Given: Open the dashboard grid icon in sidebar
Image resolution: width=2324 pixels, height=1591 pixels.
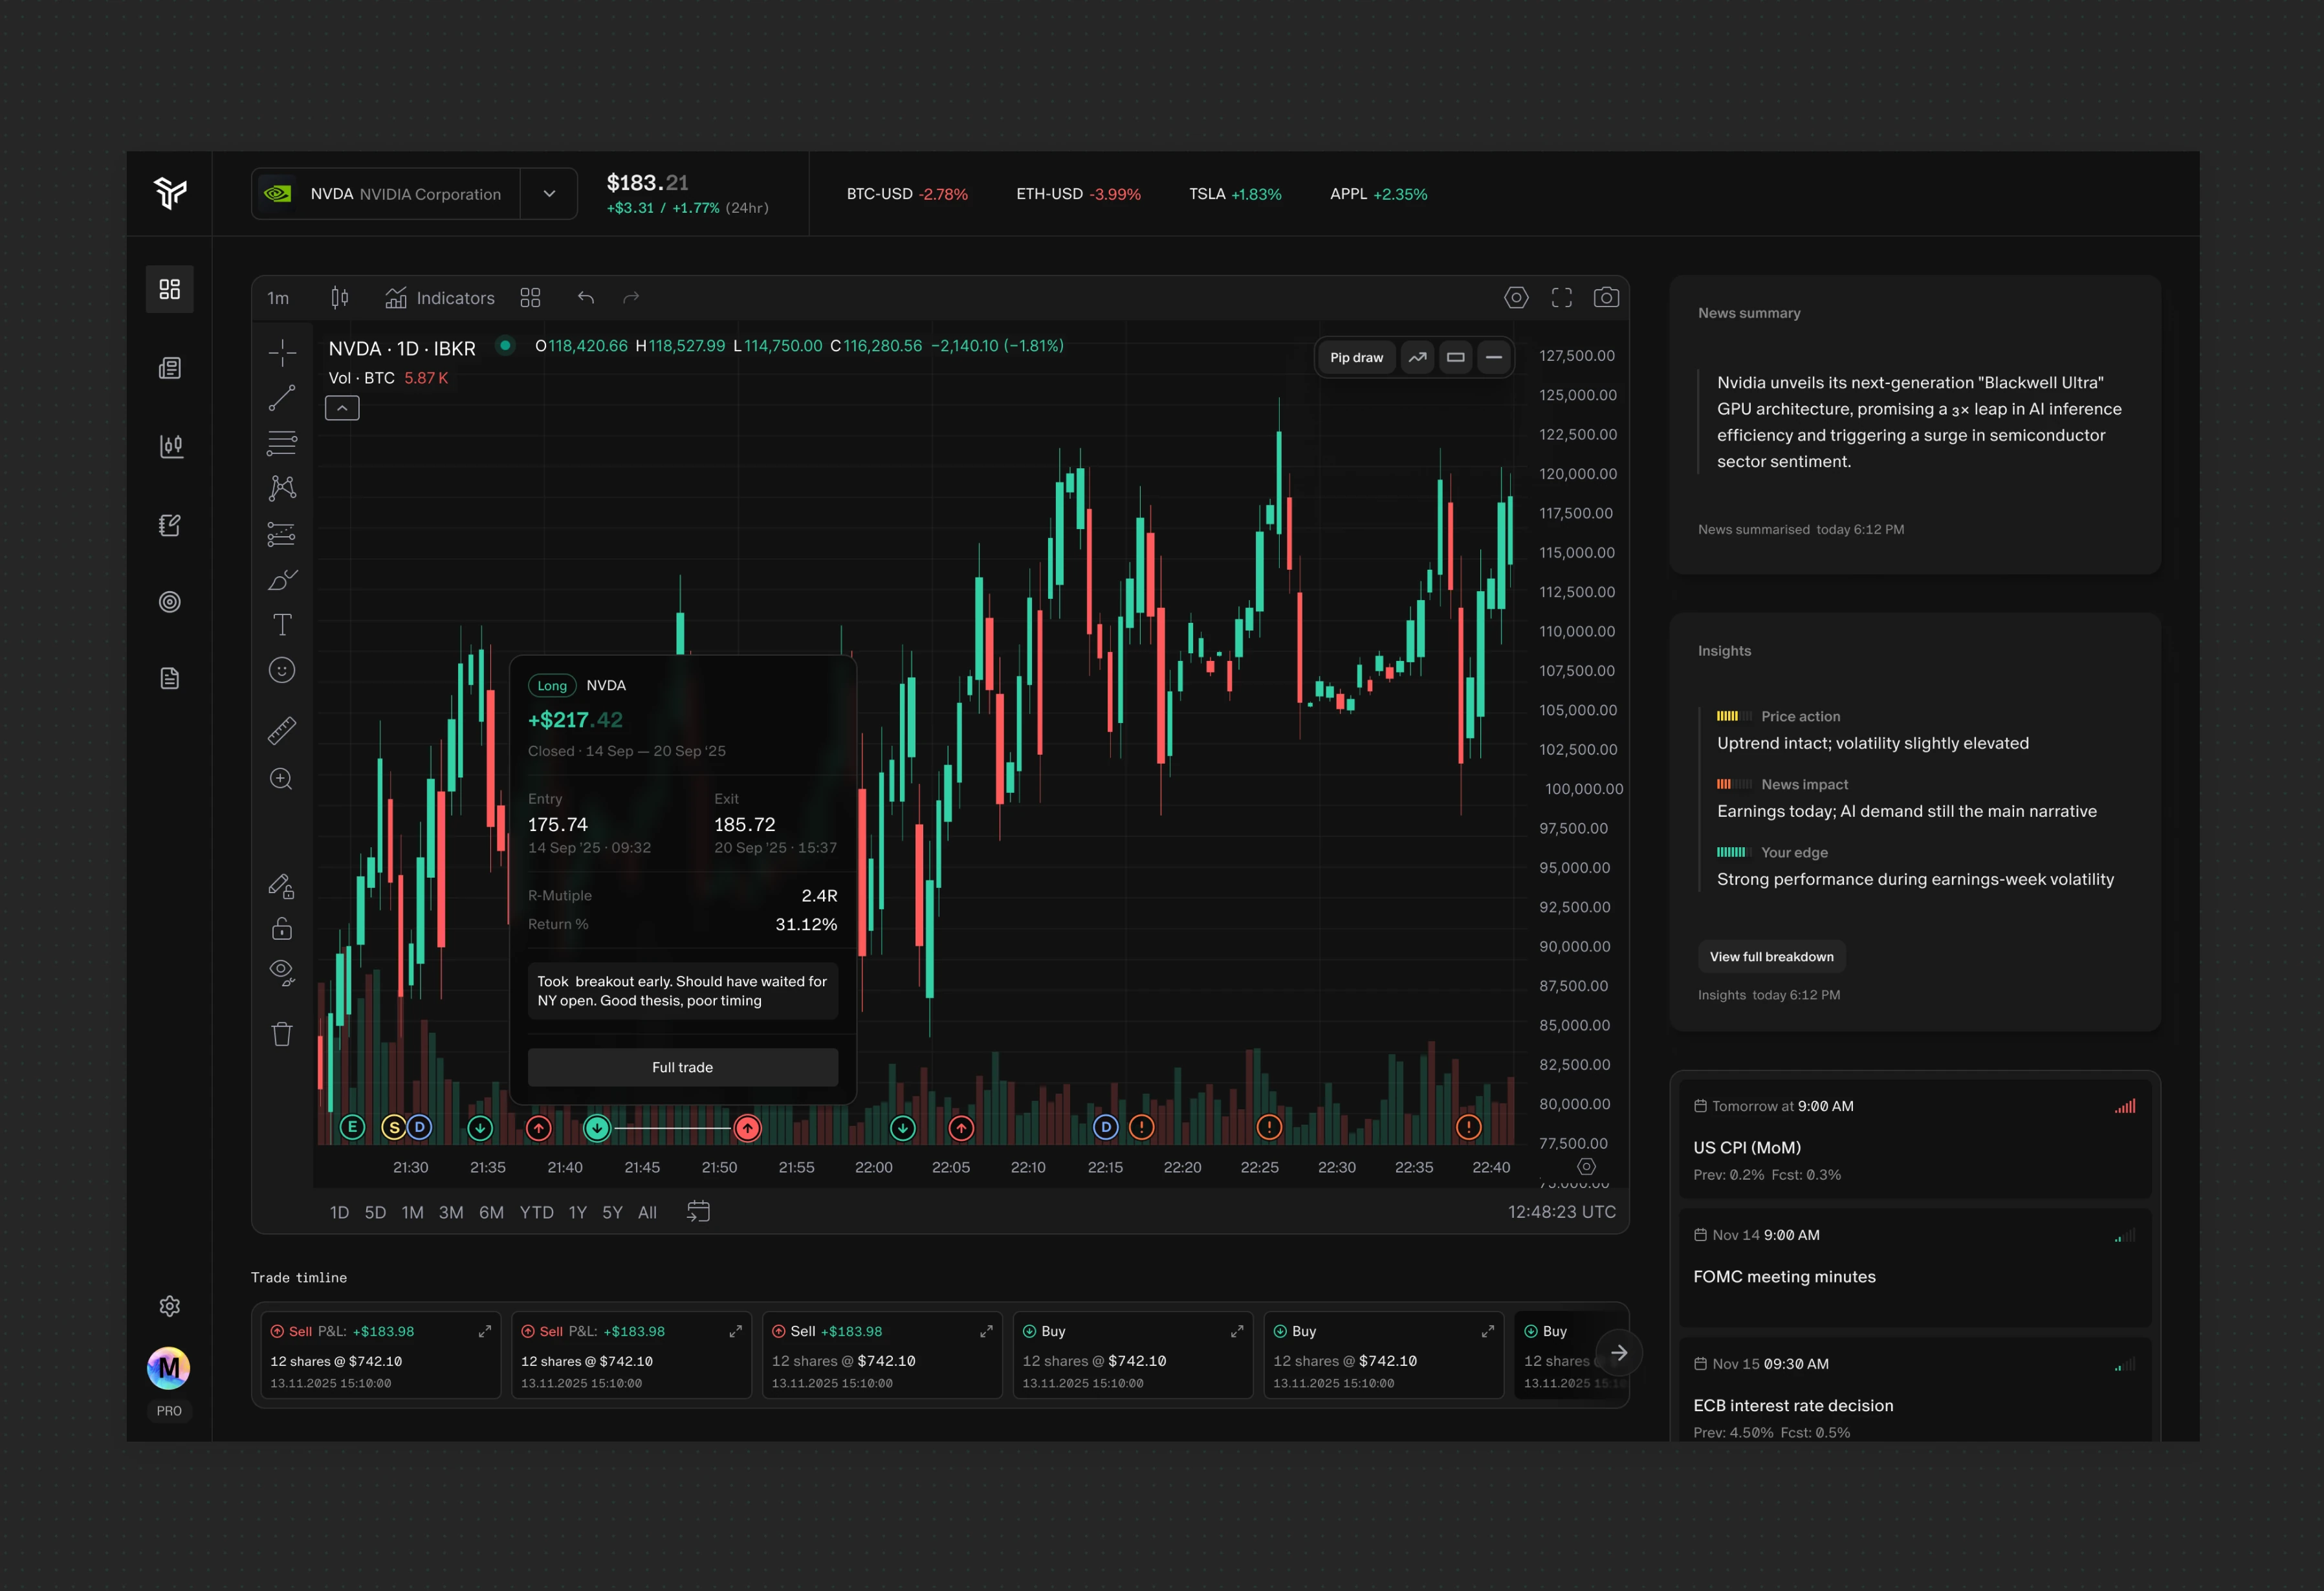Looking at the screenshot, I should 169,289.
